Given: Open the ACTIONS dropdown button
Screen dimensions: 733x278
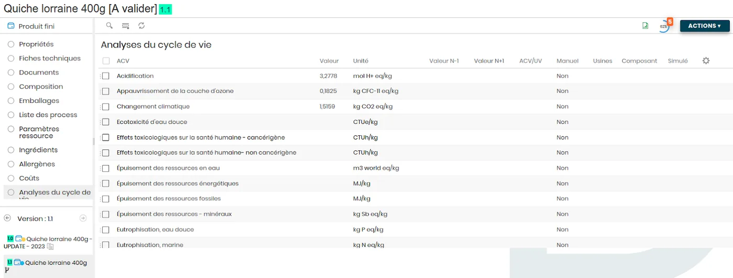Looking at the screenshot, I should pos(704,26).
